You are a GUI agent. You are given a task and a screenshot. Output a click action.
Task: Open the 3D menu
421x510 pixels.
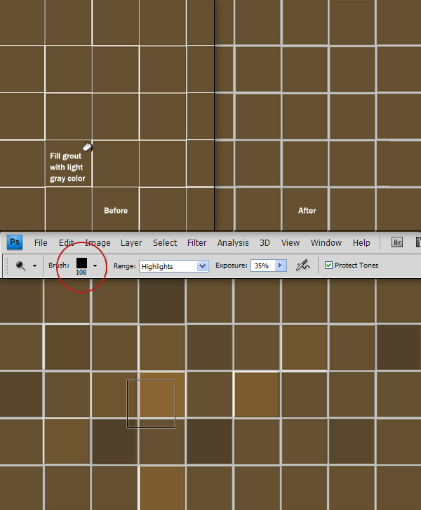(265, 243)
